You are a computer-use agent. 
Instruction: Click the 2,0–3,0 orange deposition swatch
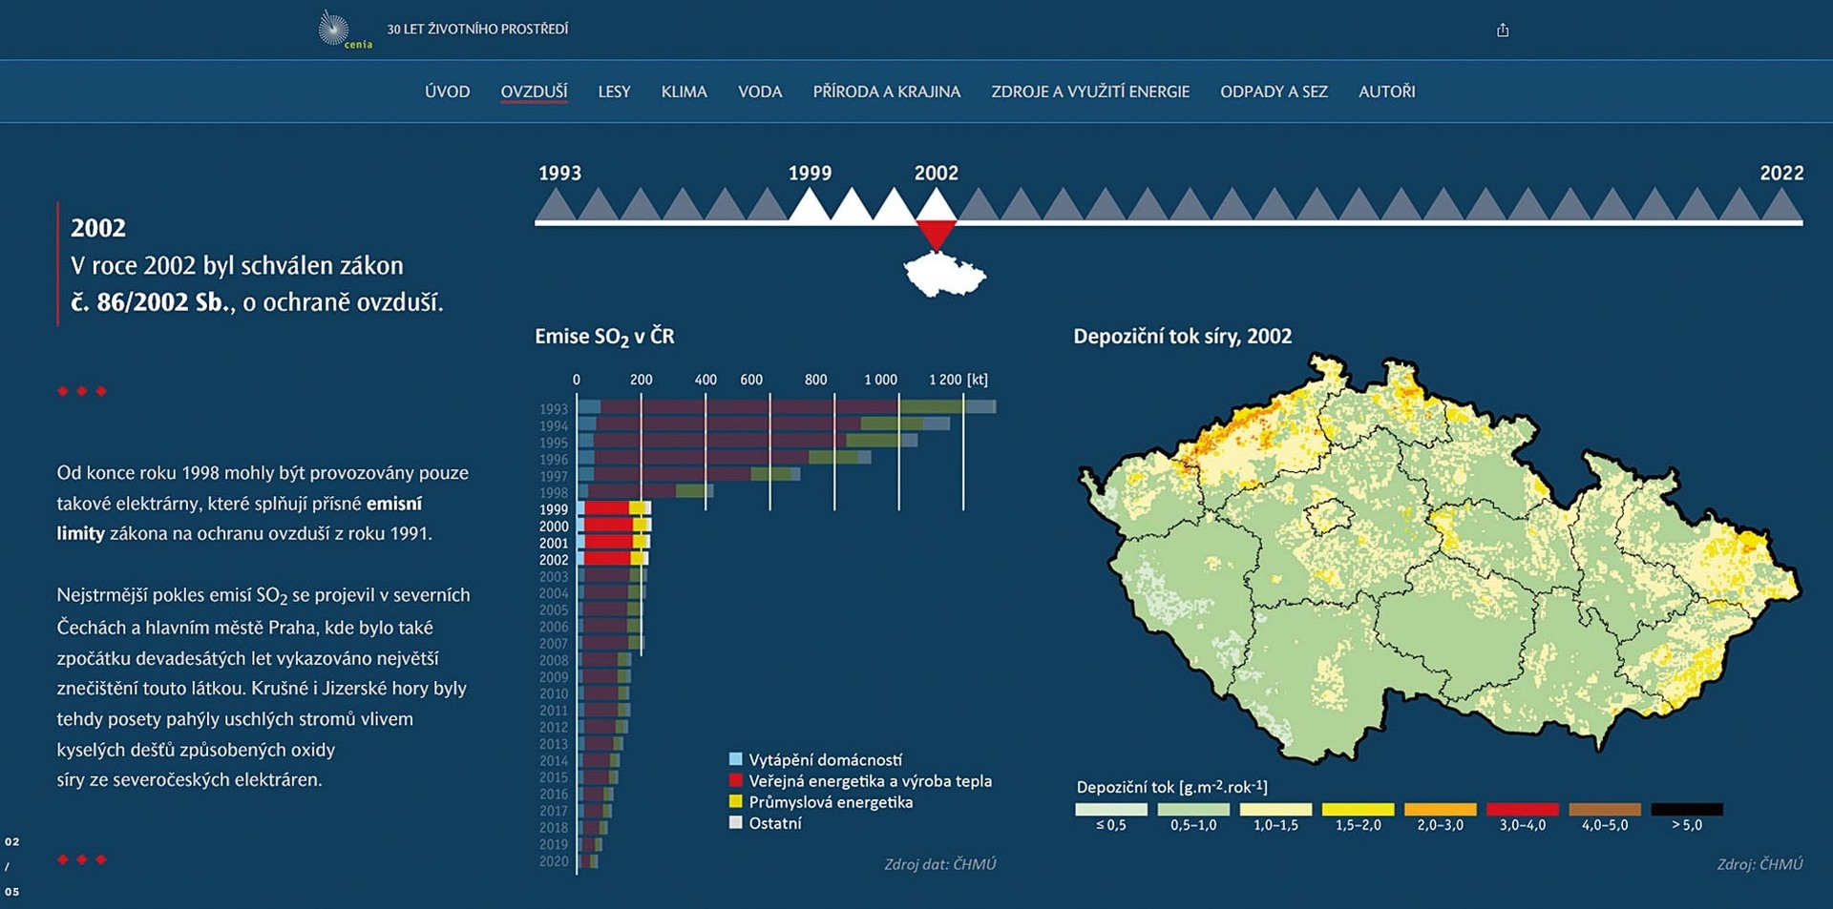tap(1440, 809)
